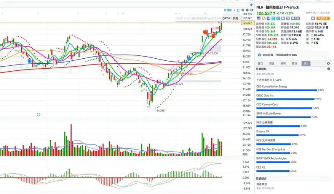Click the alert bell icon beside 快捷交易
334x194 pixels.
pos(313,18)
